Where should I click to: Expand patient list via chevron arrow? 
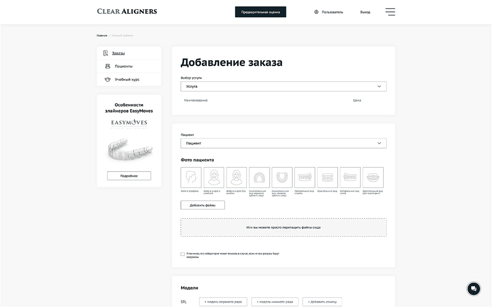click(379, 143)
